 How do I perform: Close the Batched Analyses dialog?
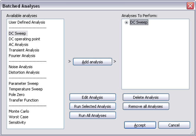point(190,6)
